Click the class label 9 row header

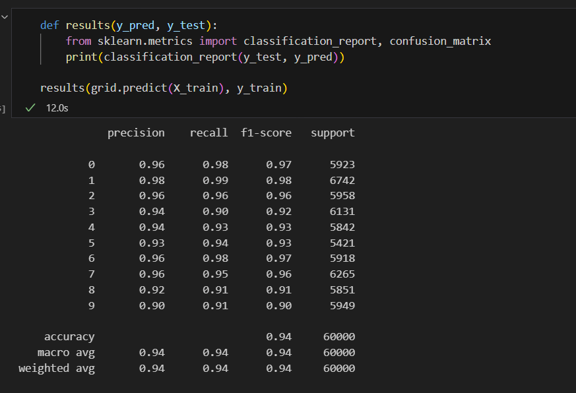pyautogui.click(x=92, y=306)
